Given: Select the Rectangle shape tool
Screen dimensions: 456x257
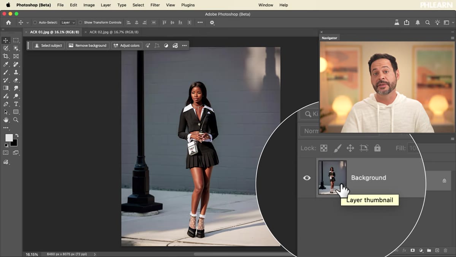Looking at the screenshot, I should coord(16,112).
